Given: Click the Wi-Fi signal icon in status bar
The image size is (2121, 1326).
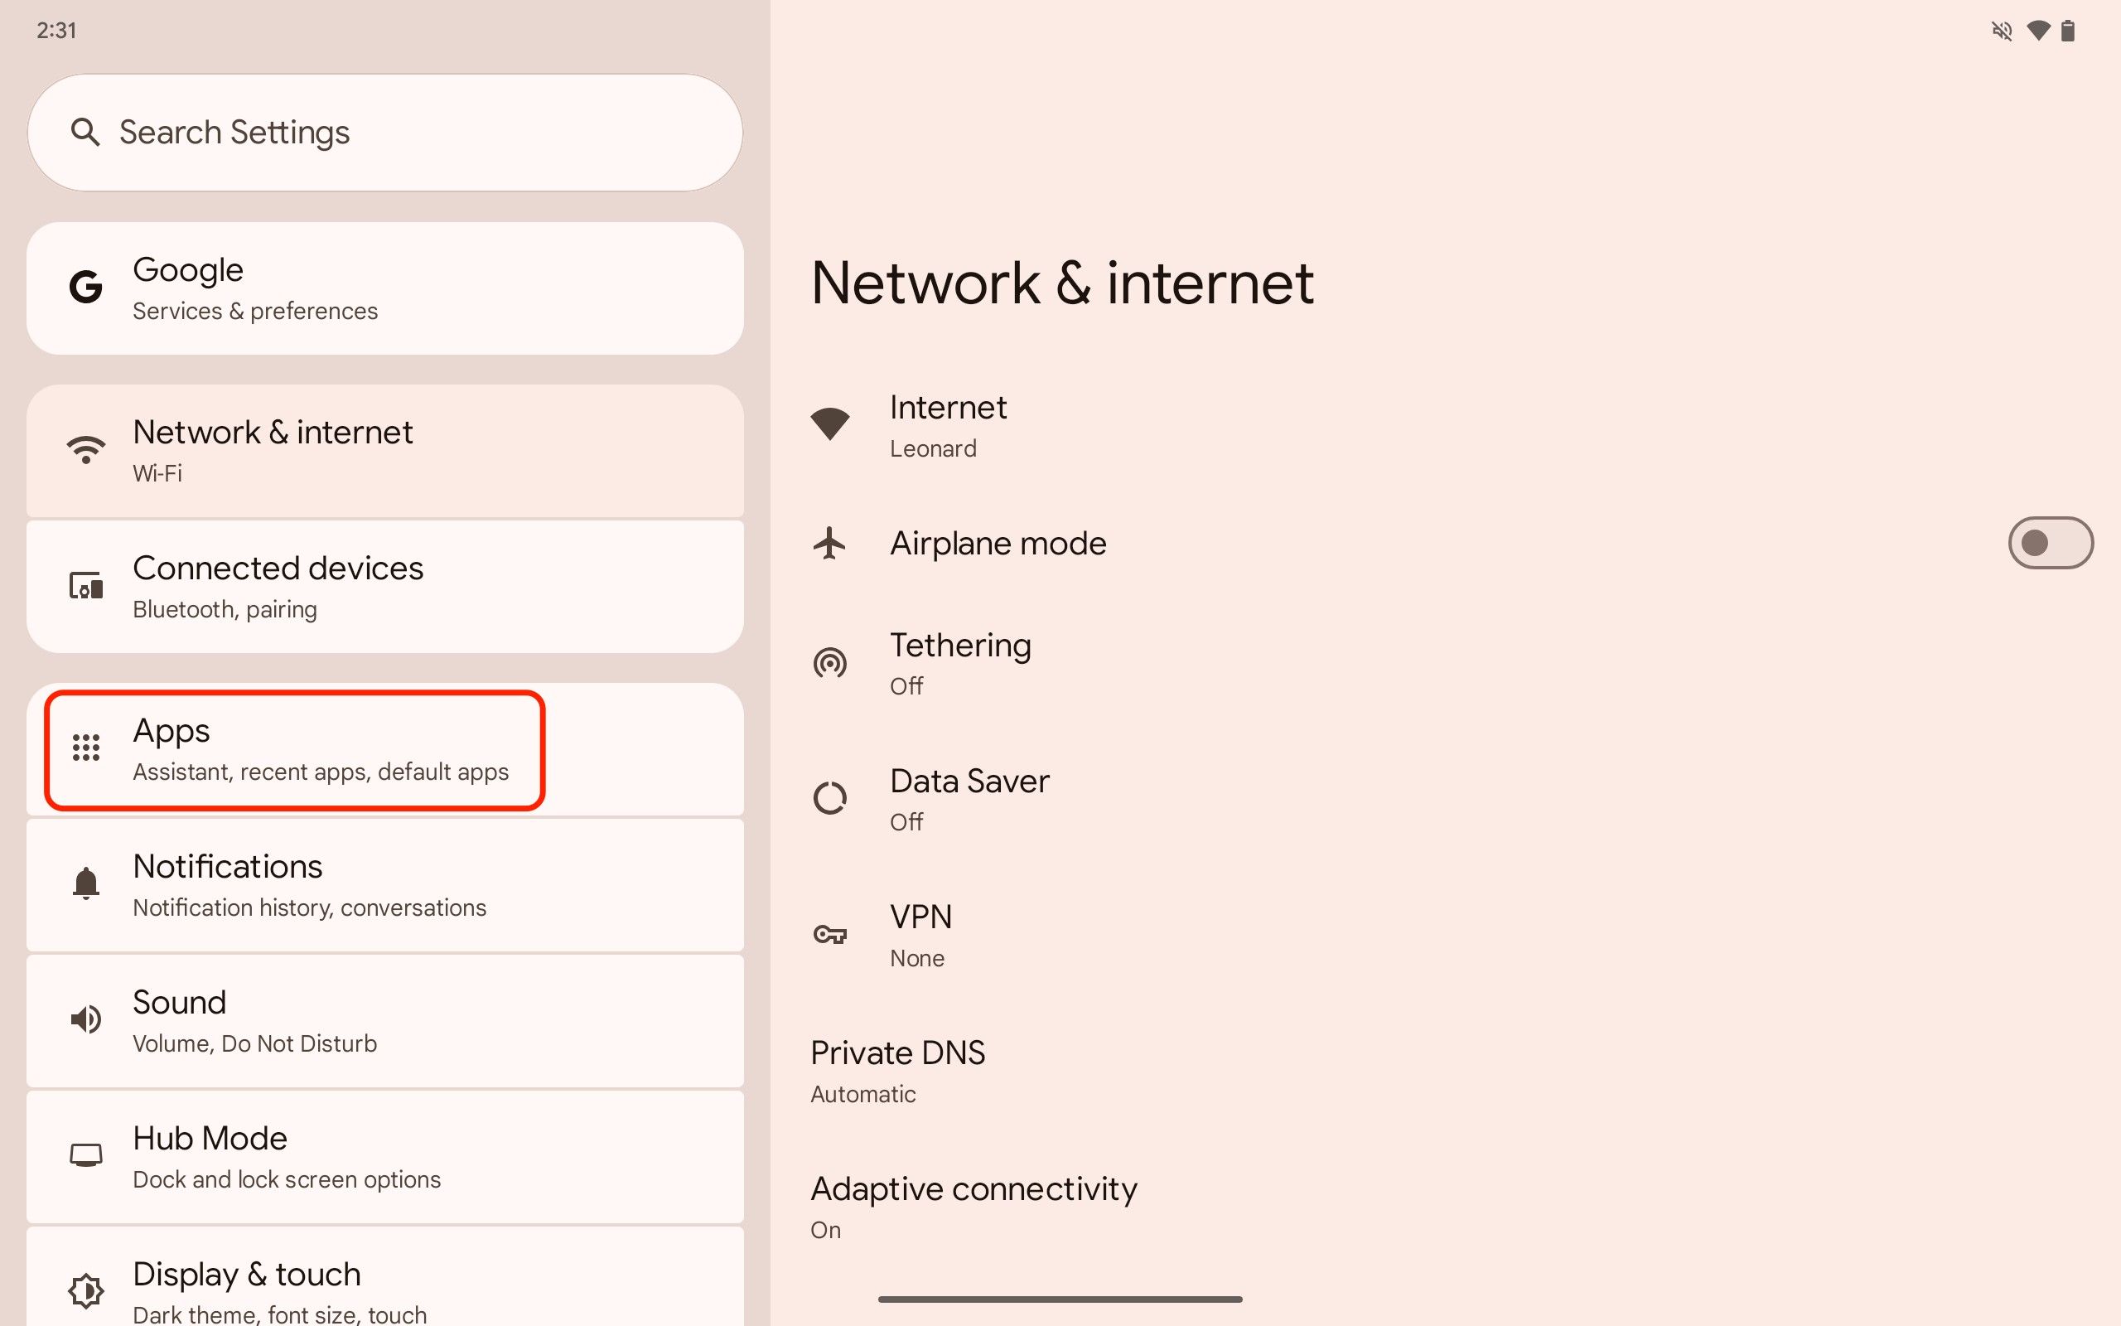Looking at the screenshot, I should (x=2038, y=29).
